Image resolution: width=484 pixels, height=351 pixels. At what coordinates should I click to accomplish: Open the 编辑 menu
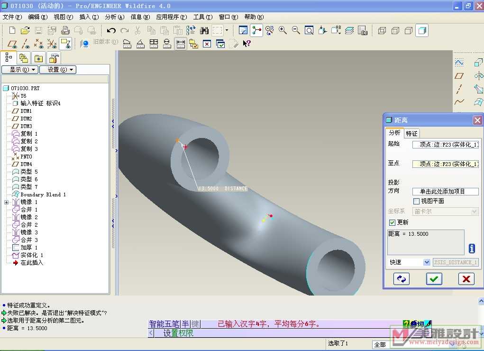38,17
